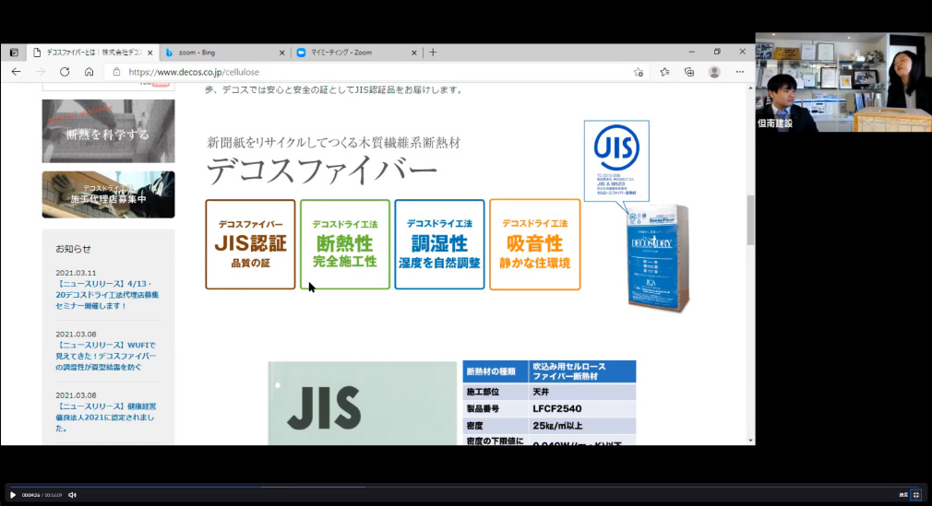Click the large JIS certificate image
Screen dimensions: 932x506
[362, 403]
